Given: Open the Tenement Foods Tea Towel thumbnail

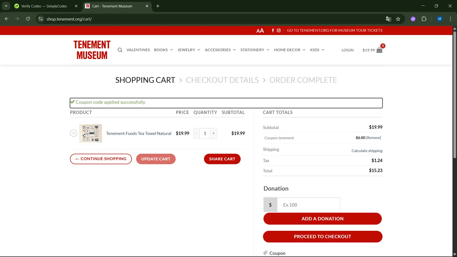Looking at the screenshot, I should pyautogui.click(x=90, y=133).
